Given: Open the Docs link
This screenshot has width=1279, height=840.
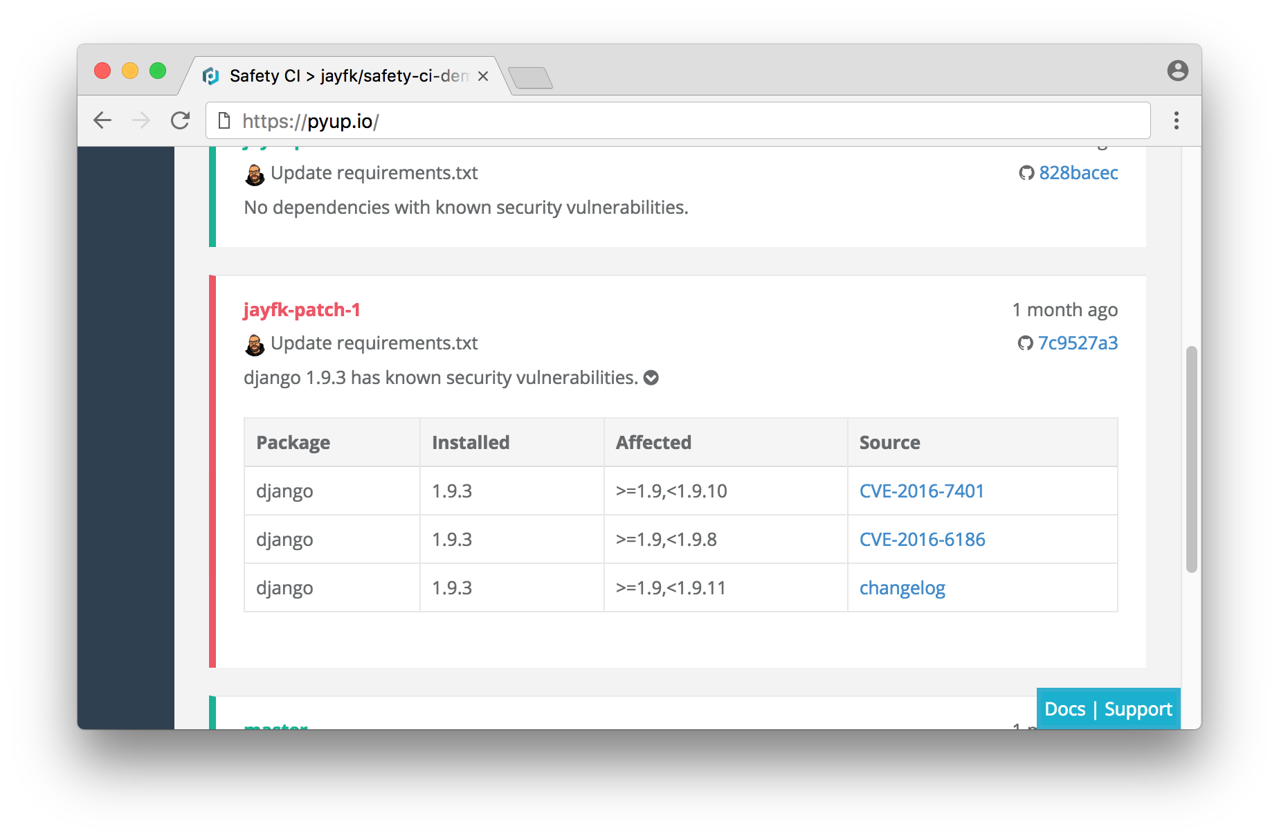Looking at the screenshot, I should pos(1064,709).
